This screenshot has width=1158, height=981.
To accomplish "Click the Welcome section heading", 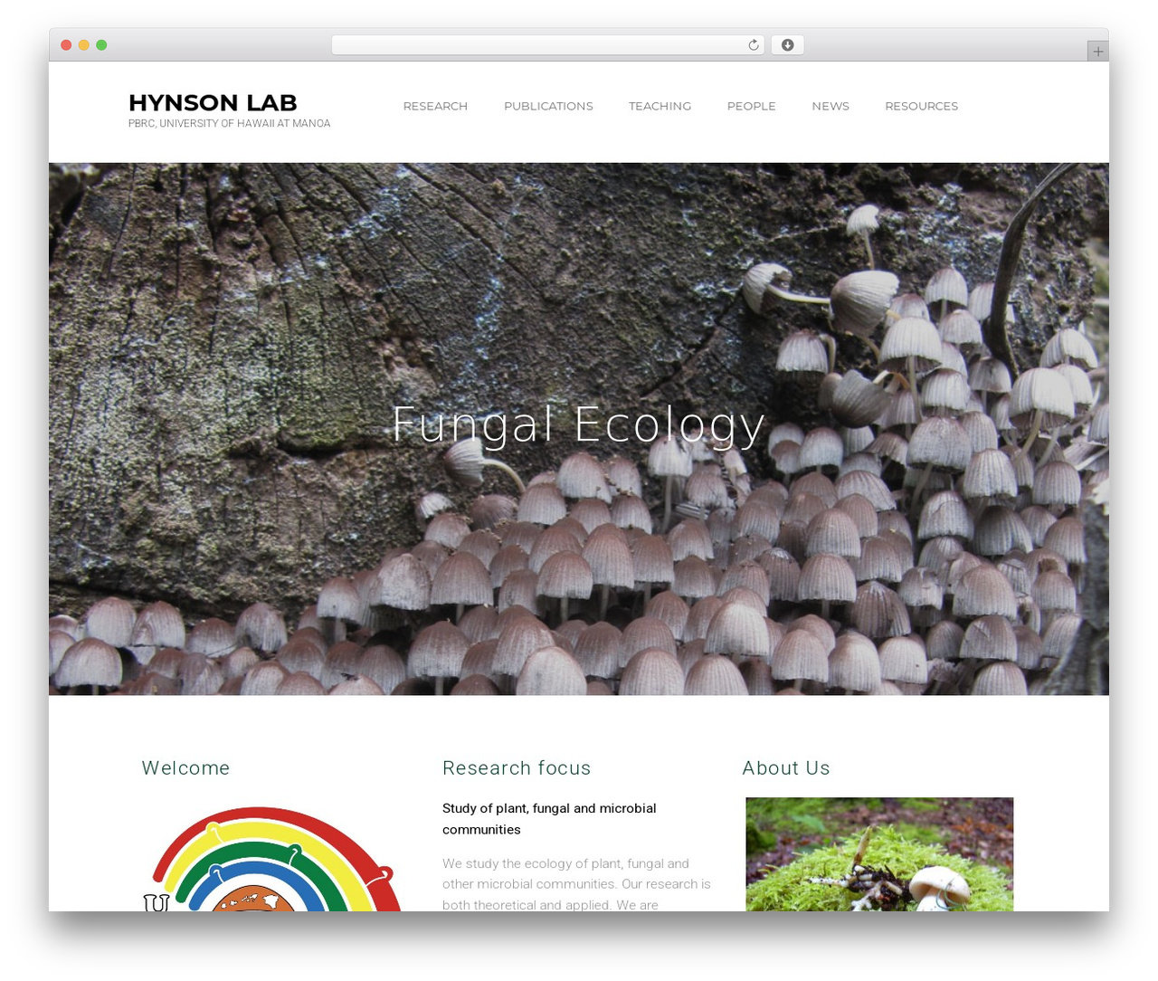I will pyautogui.click(x=185, y=768).
